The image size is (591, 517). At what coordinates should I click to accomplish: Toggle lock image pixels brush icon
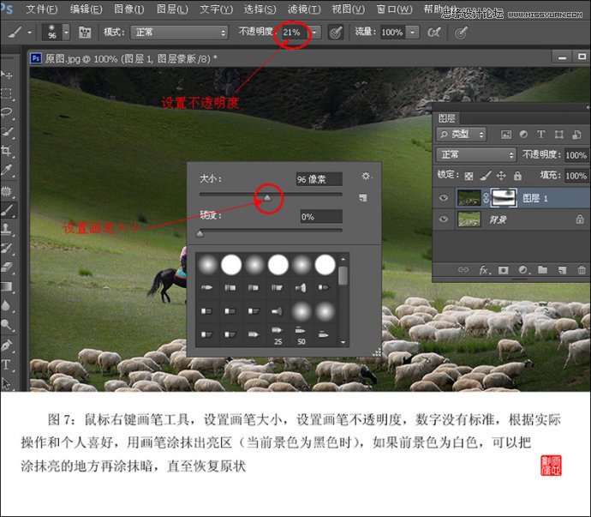coord(486,176)
